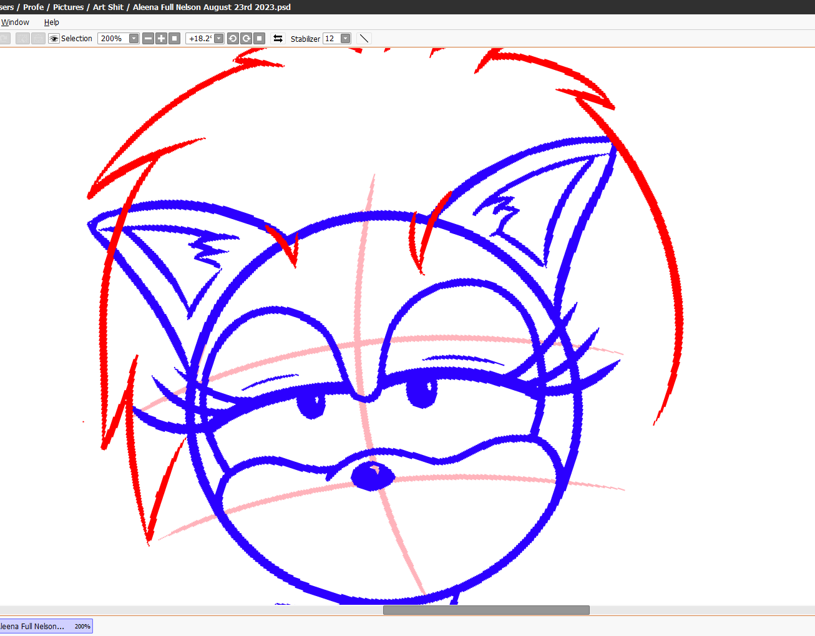
Task: Reset canvas rotation angle
Action: [x=260, y=39]
